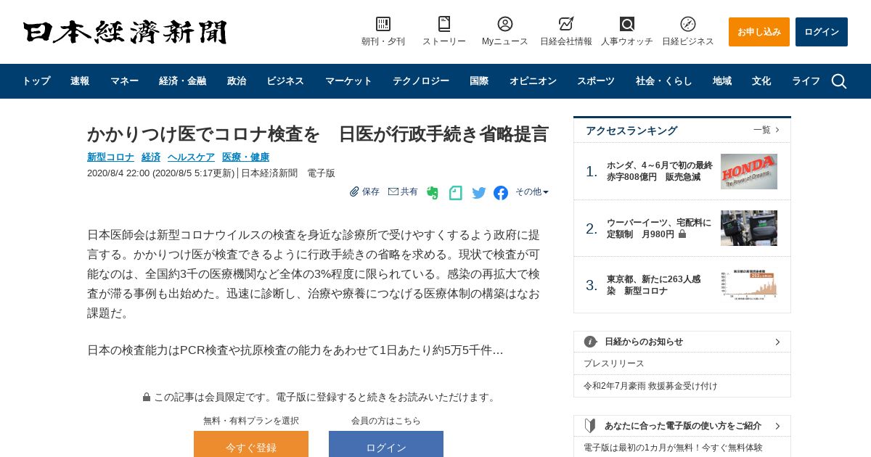Open the 朝刊・夕刊 newspaper icon
Image resolution: width=871 pixels, height=457 pixels.
coord(383,24)
